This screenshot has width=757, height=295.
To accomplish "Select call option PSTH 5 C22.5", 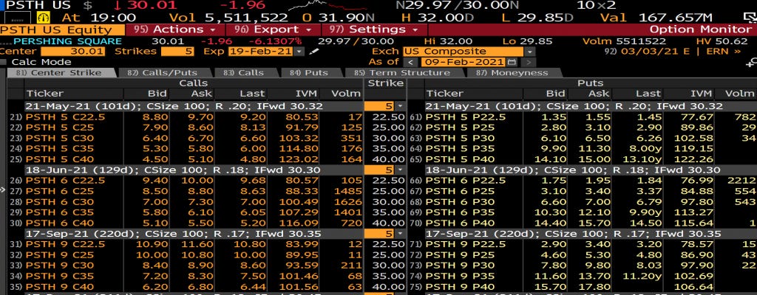I will (x=65, y=117).
